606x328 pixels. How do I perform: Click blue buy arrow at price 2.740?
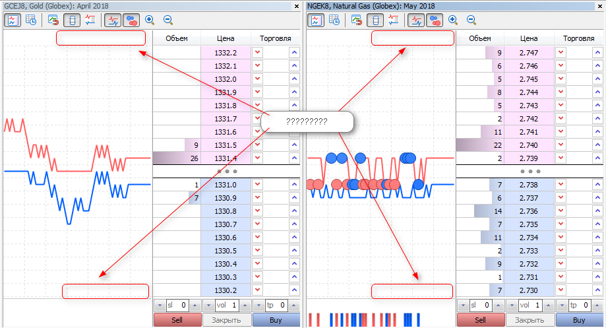click(x=598, y=145)
